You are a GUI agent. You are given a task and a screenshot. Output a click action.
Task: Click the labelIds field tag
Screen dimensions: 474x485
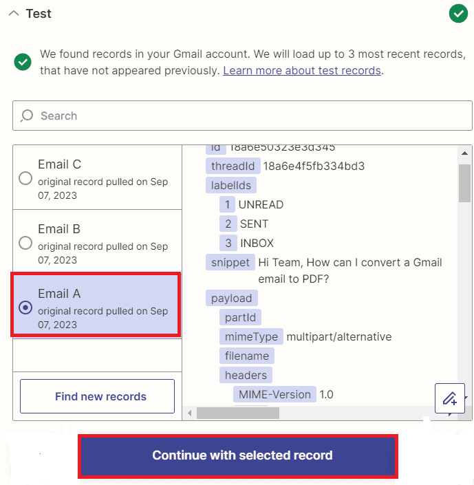click(230, 185)
